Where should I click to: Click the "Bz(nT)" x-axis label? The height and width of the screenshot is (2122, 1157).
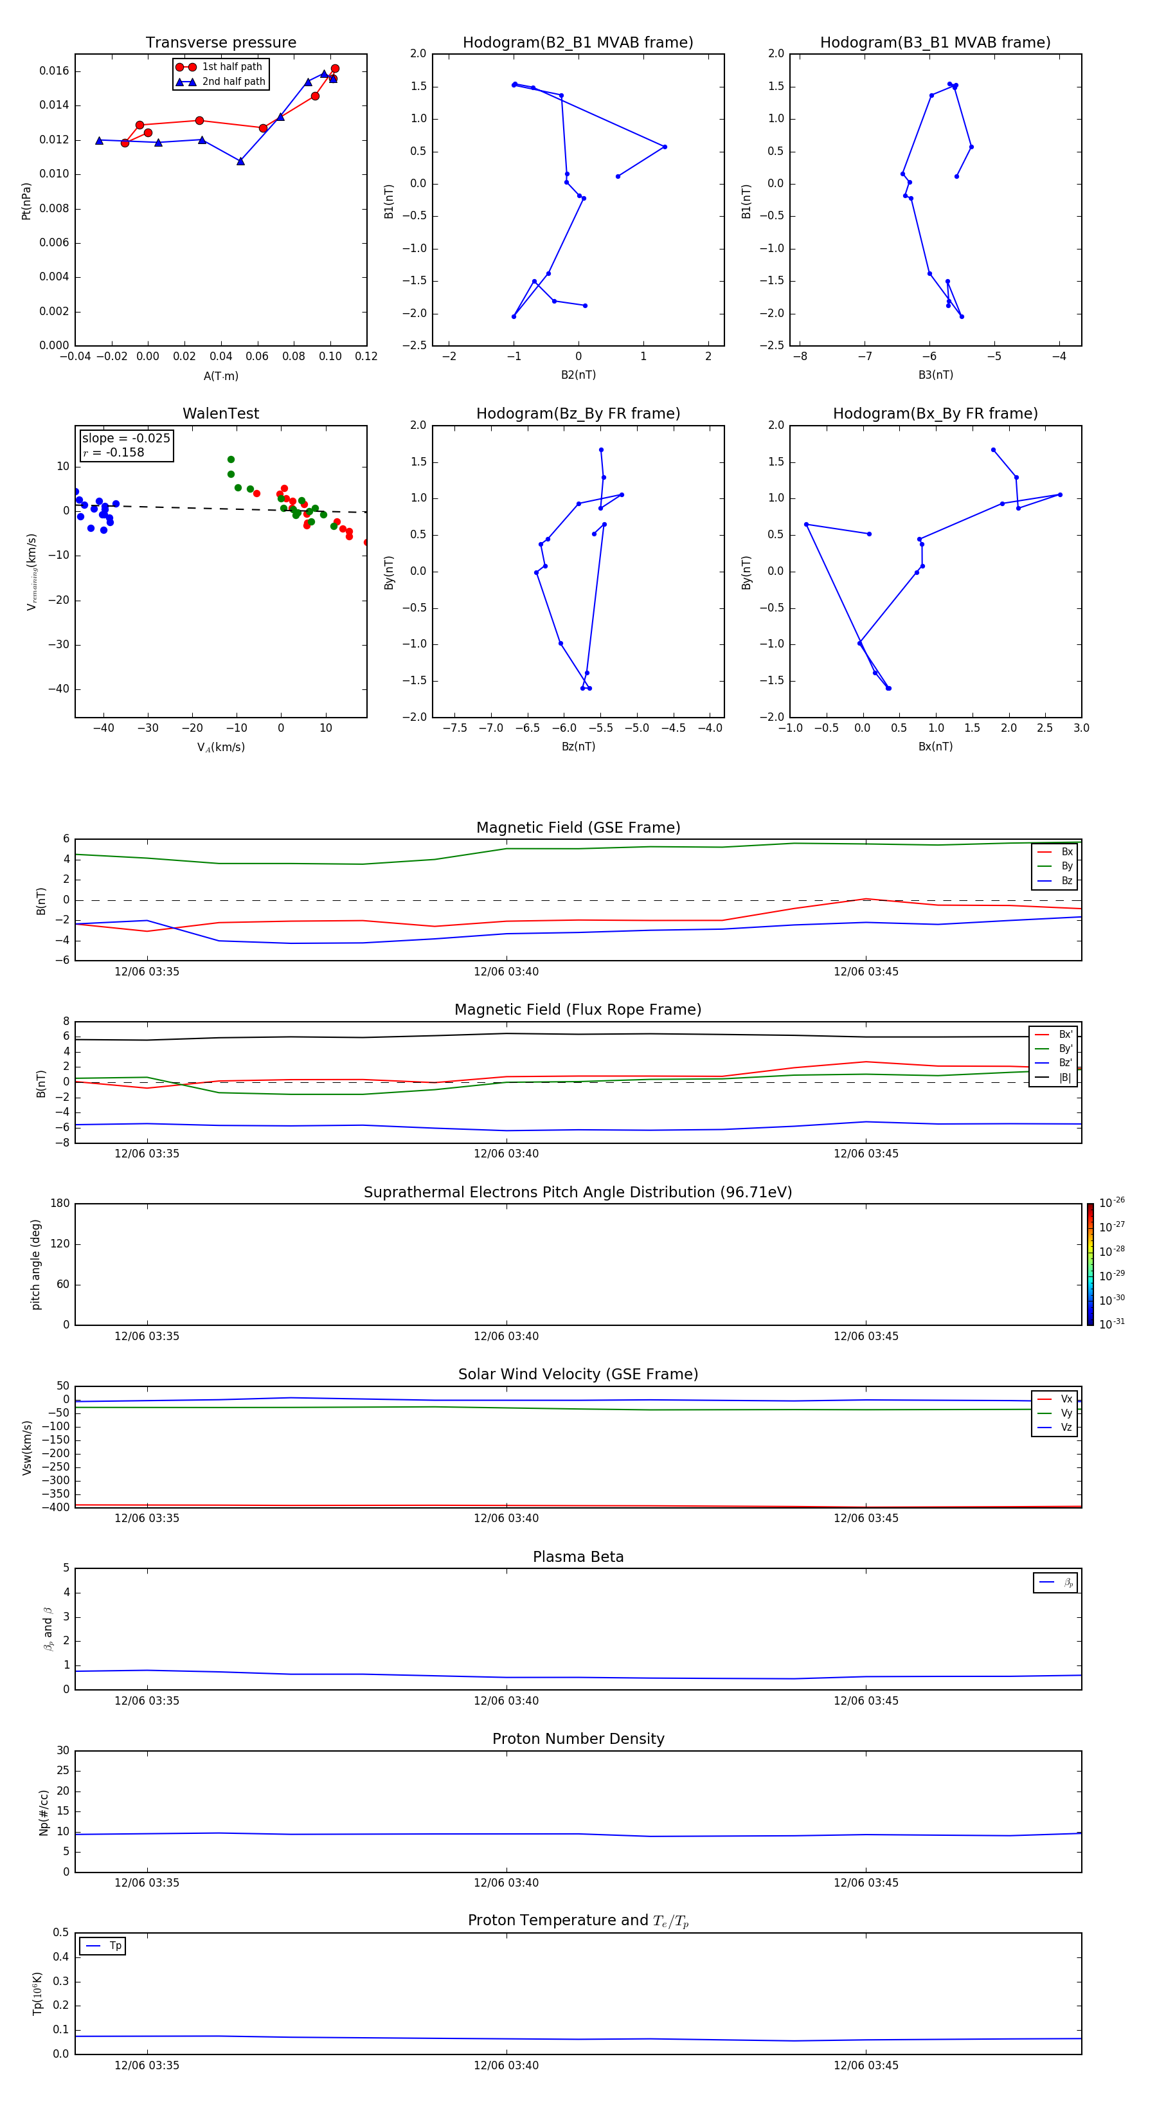click(x=578, y=747)
